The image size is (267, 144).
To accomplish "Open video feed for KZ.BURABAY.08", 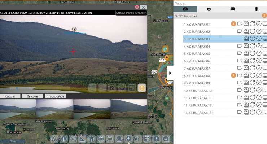I will [x=240, y=75].
